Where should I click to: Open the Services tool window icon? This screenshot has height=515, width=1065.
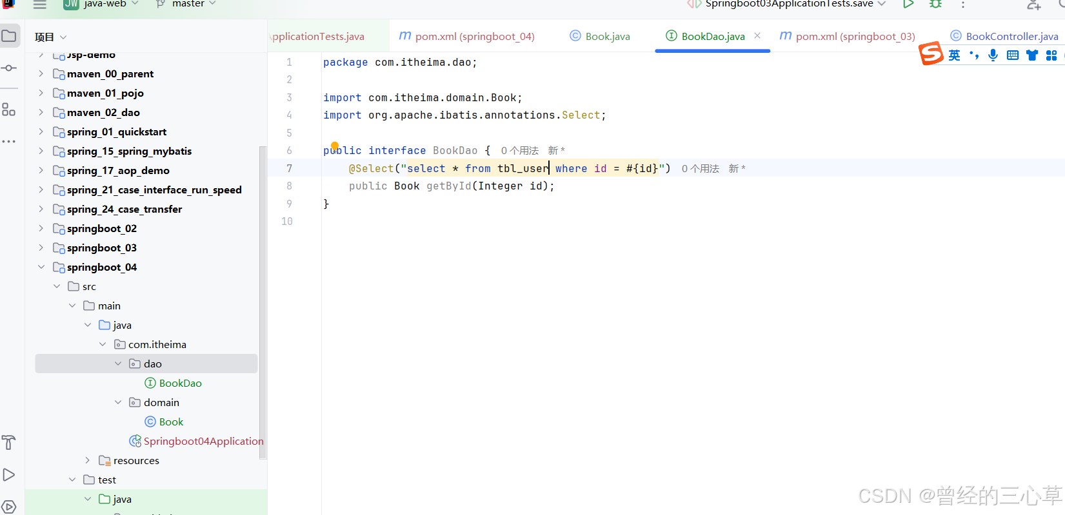tap(9, 507)
